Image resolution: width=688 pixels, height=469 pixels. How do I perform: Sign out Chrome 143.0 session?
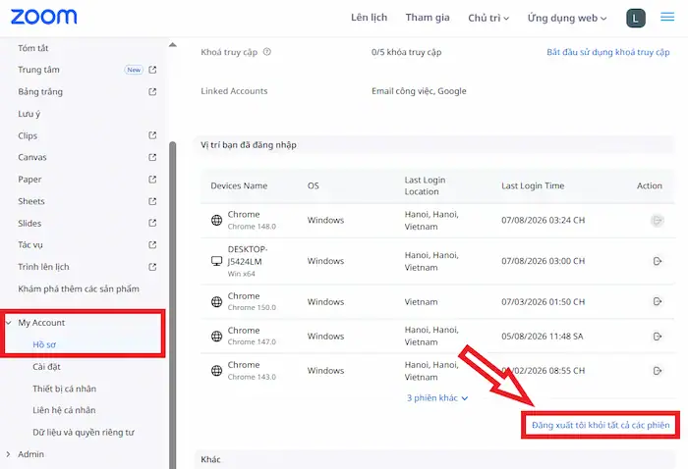tap(658, 371)
